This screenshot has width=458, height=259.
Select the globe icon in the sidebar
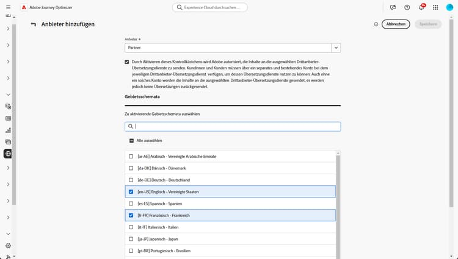click(8, 154)
